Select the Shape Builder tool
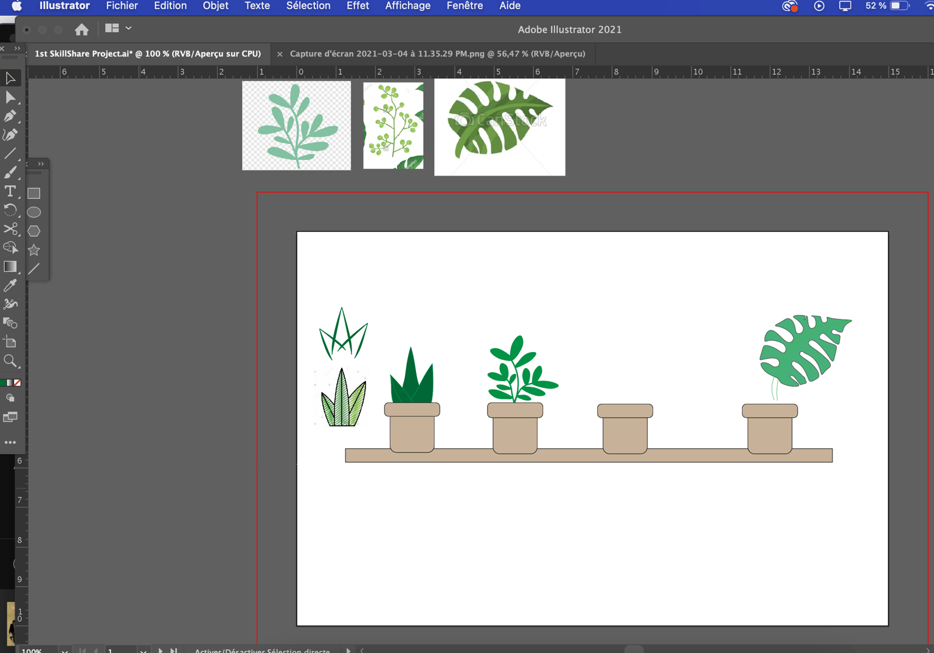Image resolution: width=934 pixels, height=653 pixels. click(x=10, y=247)
